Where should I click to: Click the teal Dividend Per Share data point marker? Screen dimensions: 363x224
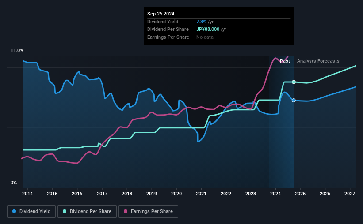(294, 82)
